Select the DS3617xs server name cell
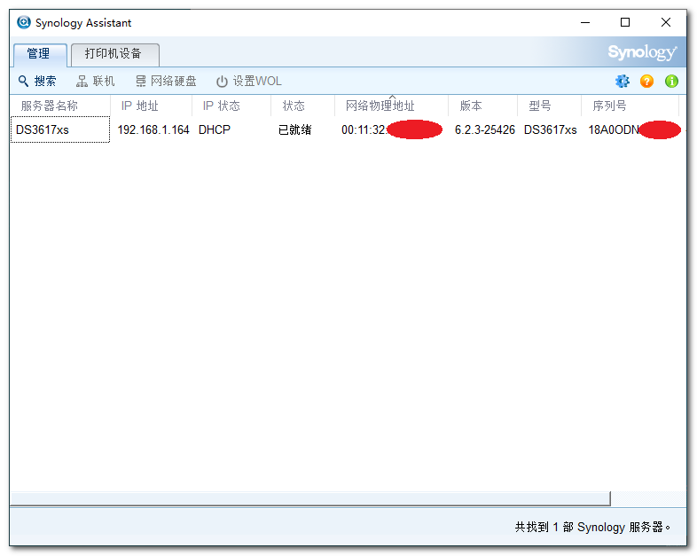Screen dimensions: 697x556 (60, 129)
